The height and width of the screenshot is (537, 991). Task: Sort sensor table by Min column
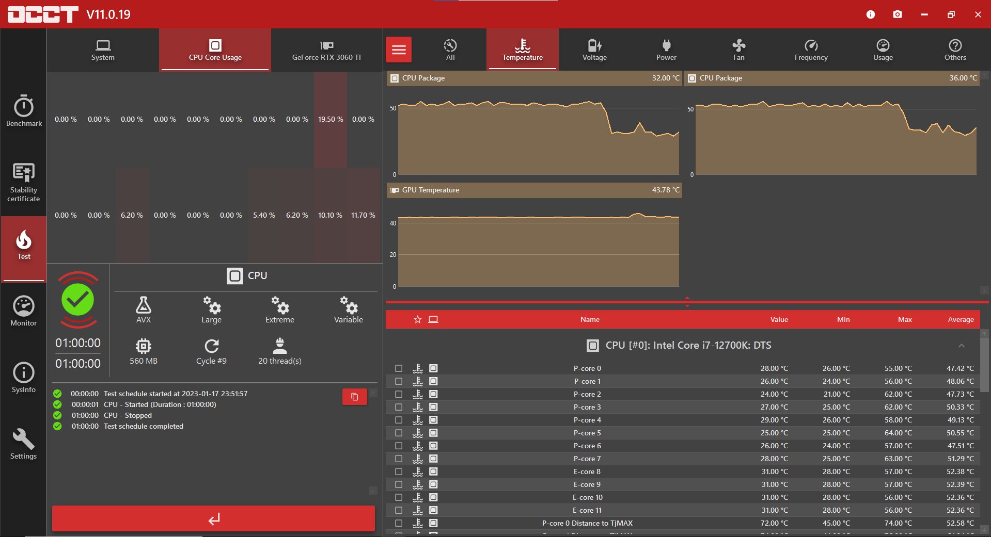point(843,319)
